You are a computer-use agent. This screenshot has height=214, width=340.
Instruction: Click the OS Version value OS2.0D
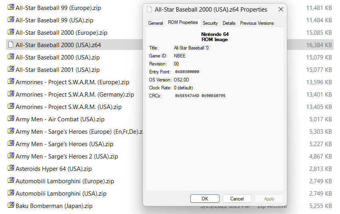point(181,80)
